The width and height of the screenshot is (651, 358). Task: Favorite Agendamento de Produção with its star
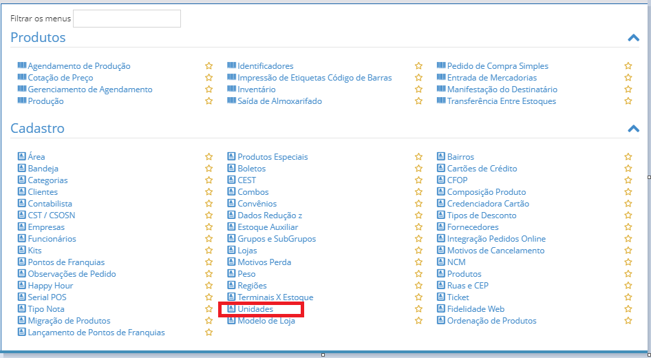click(x=209, y=65)
